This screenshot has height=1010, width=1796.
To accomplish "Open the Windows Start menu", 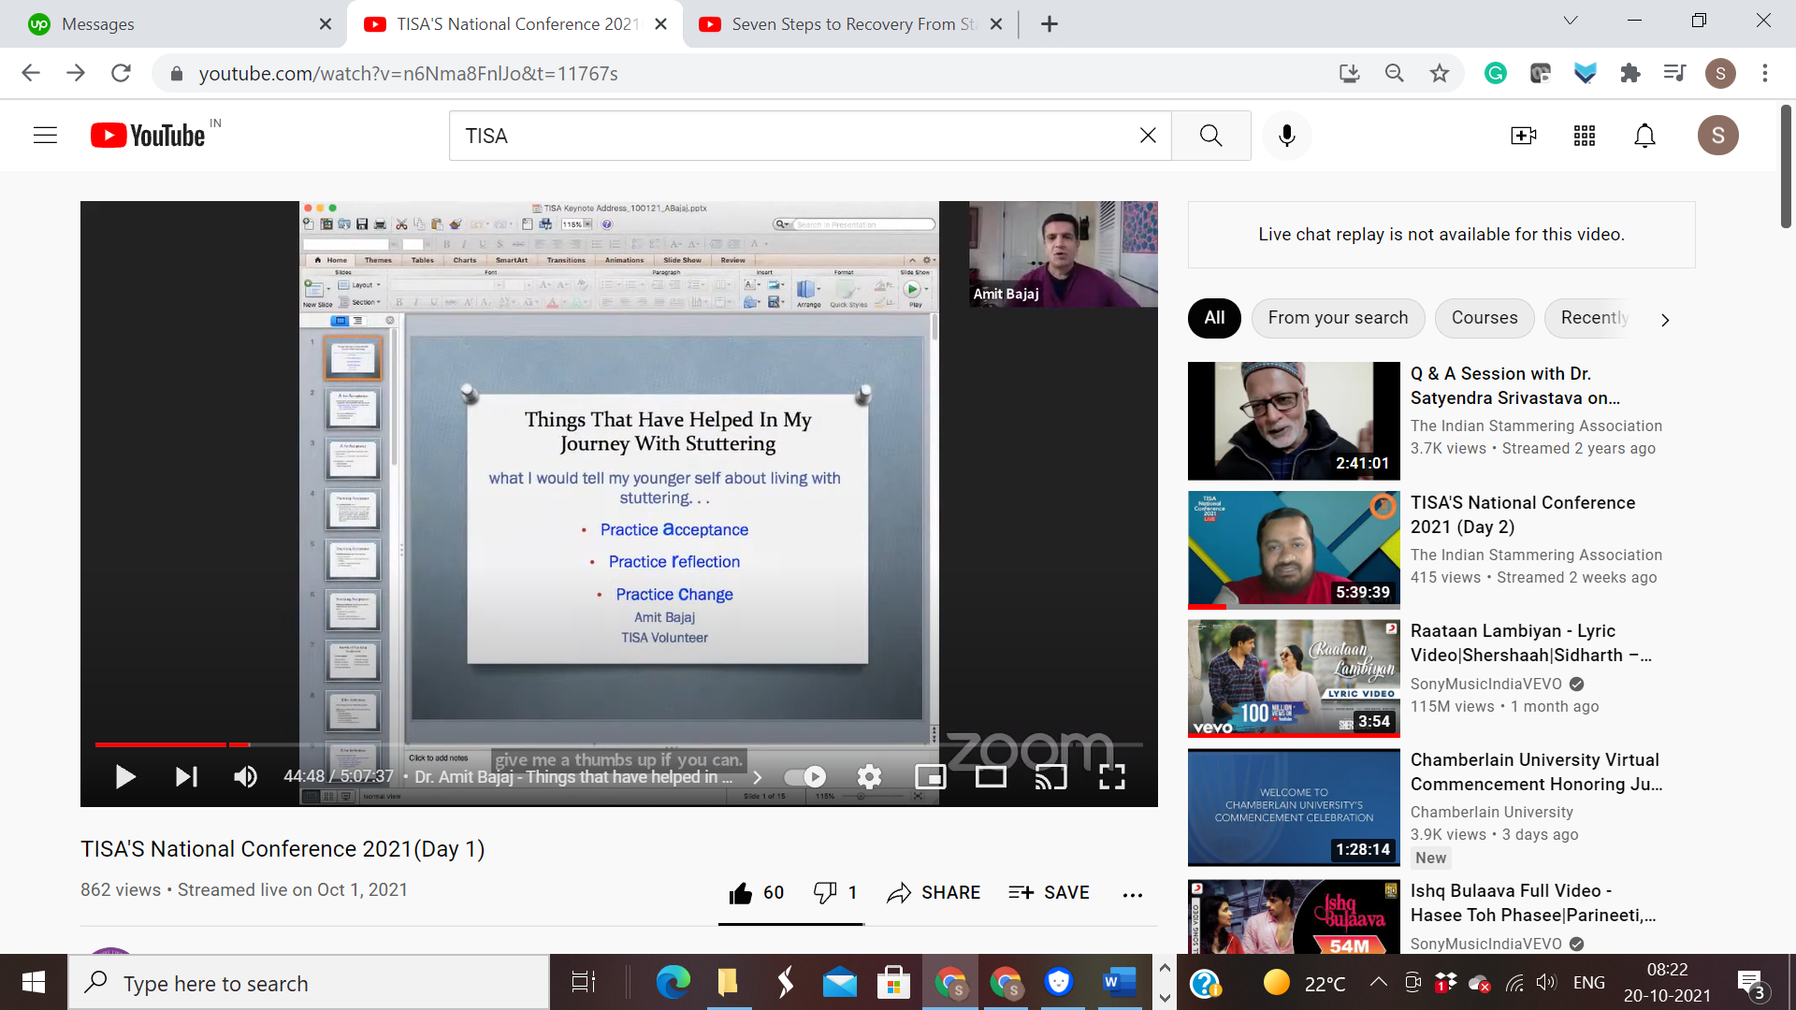I will [34, 983].
